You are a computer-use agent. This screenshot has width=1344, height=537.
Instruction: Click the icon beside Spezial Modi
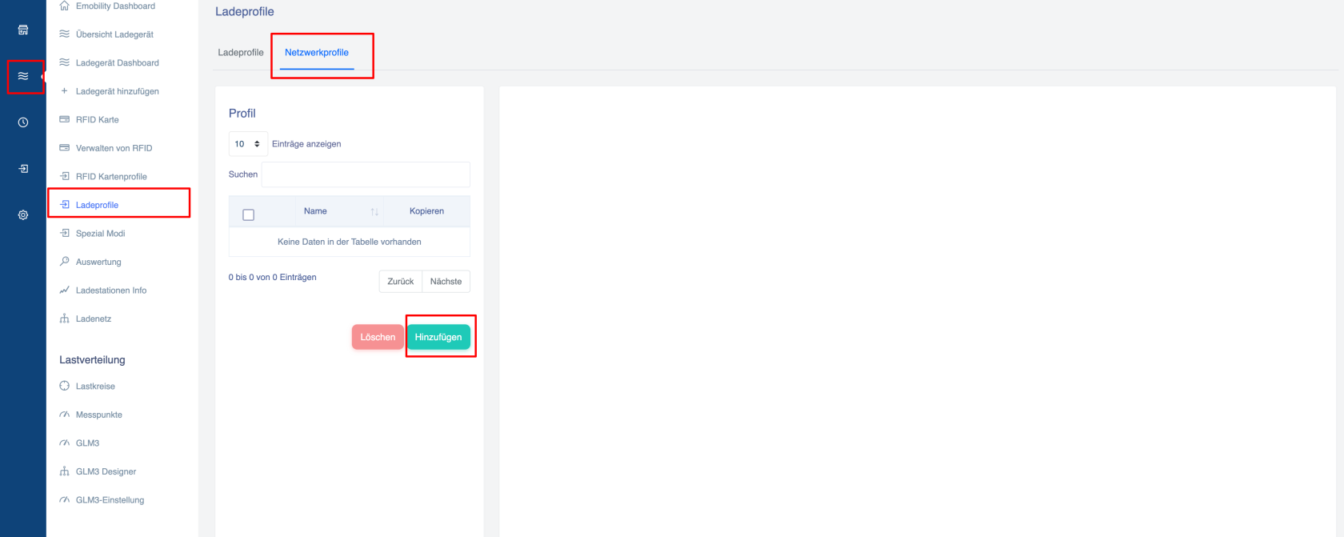[65, 233]
